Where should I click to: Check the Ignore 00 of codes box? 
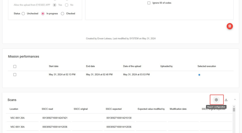coord(149,3)
